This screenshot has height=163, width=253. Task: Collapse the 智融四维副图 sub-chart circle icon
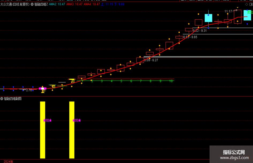(2, 98)
